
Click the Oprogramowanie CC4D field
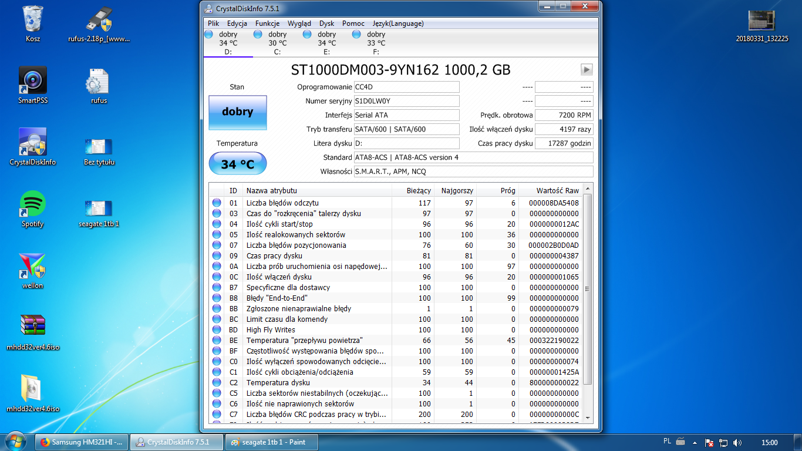coord(407,87)
